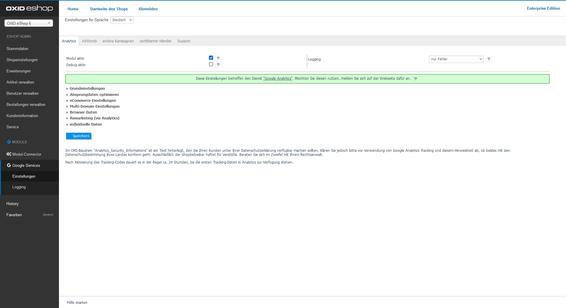This screenshot has width=566, height=308.
Task: Click help icon next to Debug aktiv
Action: click(218, 65)
